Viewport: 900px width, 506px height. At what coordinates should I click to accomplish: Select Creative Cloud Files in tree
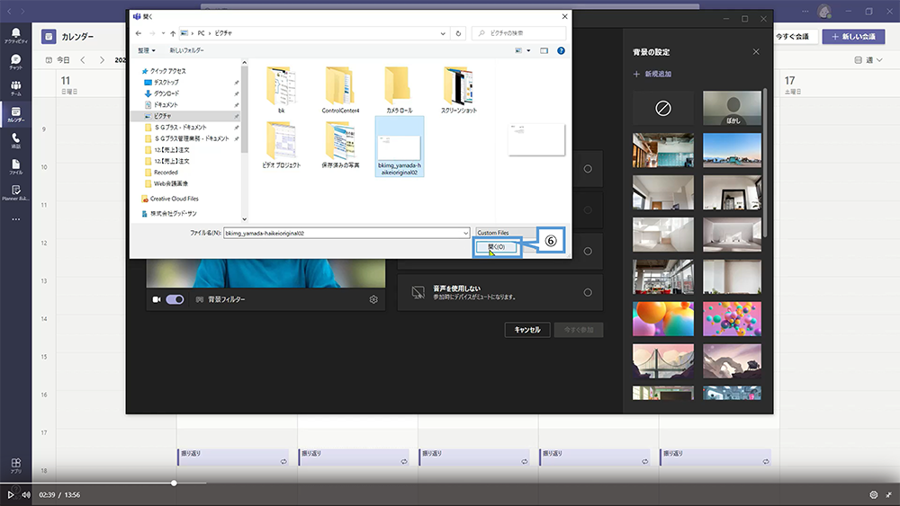(x=174, y=199)
